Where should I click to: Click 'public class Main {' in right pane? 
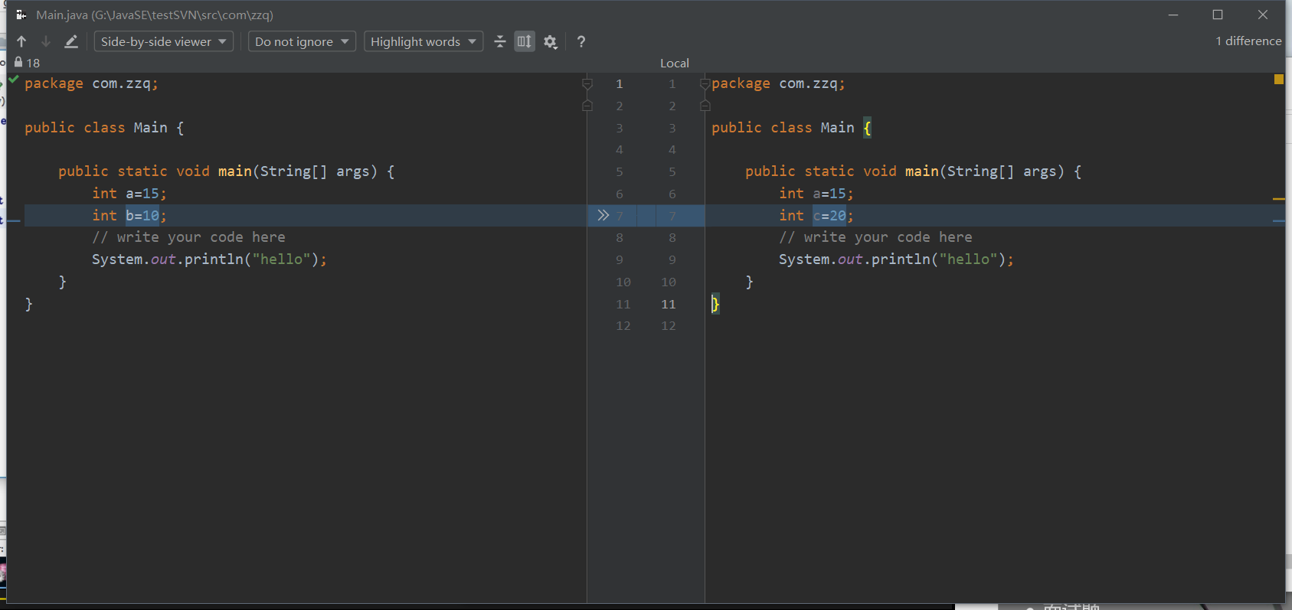[x=791, y=127]
